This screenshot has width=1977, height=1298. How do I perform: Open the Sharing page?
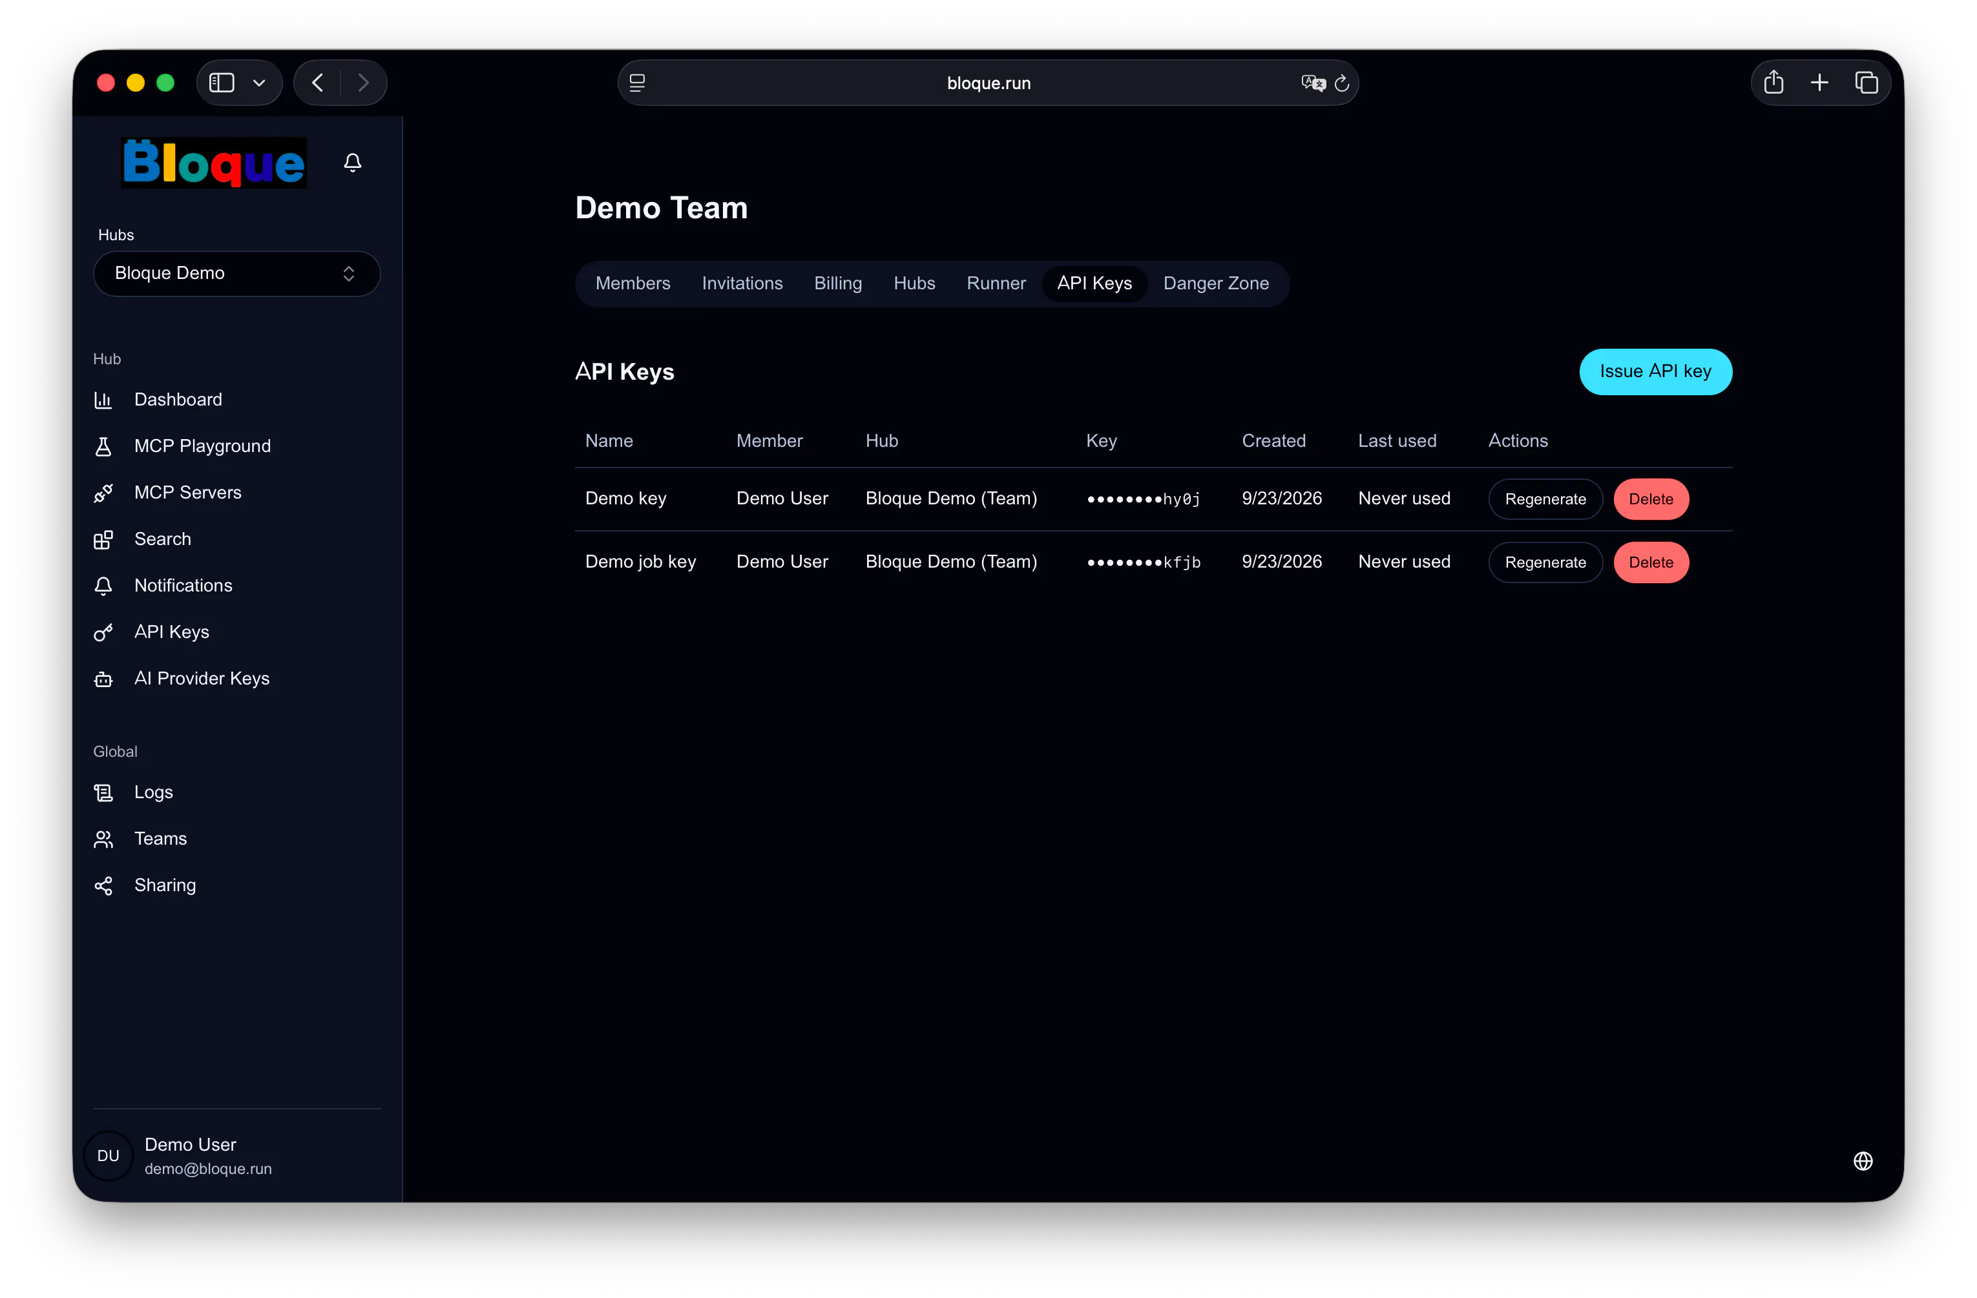165,886
